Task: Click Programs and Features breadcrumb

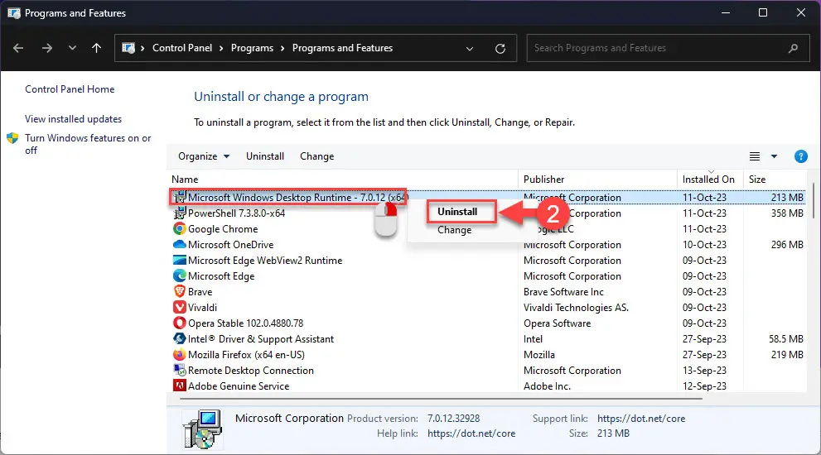Action: point(342,48)
